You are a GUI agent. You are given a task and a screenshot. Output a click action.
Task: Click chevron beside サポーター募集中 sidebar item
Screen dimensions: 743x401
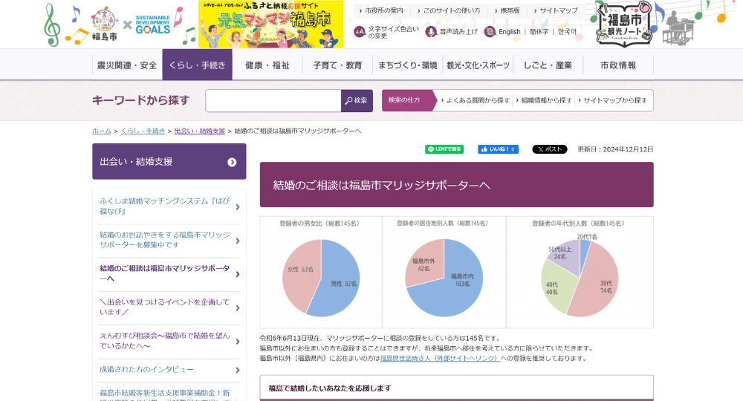(x=238, y=241)
